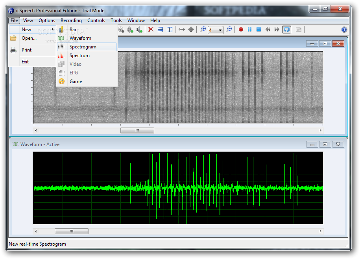Select Spectrum from New submenu
Image resolution: width=360 pixels, height=259 pixels.
pos(87,55)
